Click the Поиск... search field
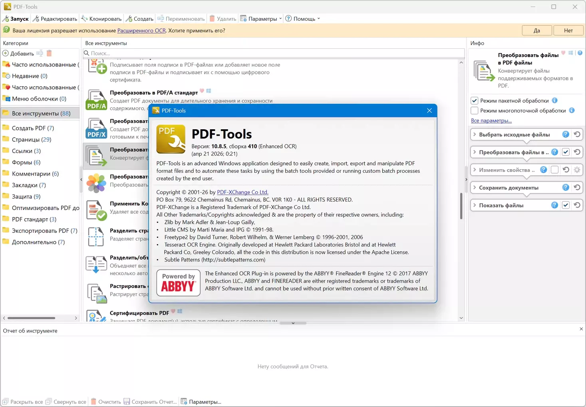Viewport: 586px width, 407px height. point(274,53)
